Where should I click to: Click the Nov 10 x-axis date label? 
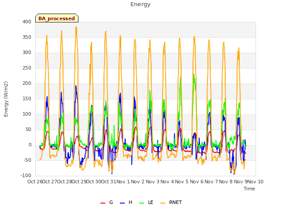(256, 182)
